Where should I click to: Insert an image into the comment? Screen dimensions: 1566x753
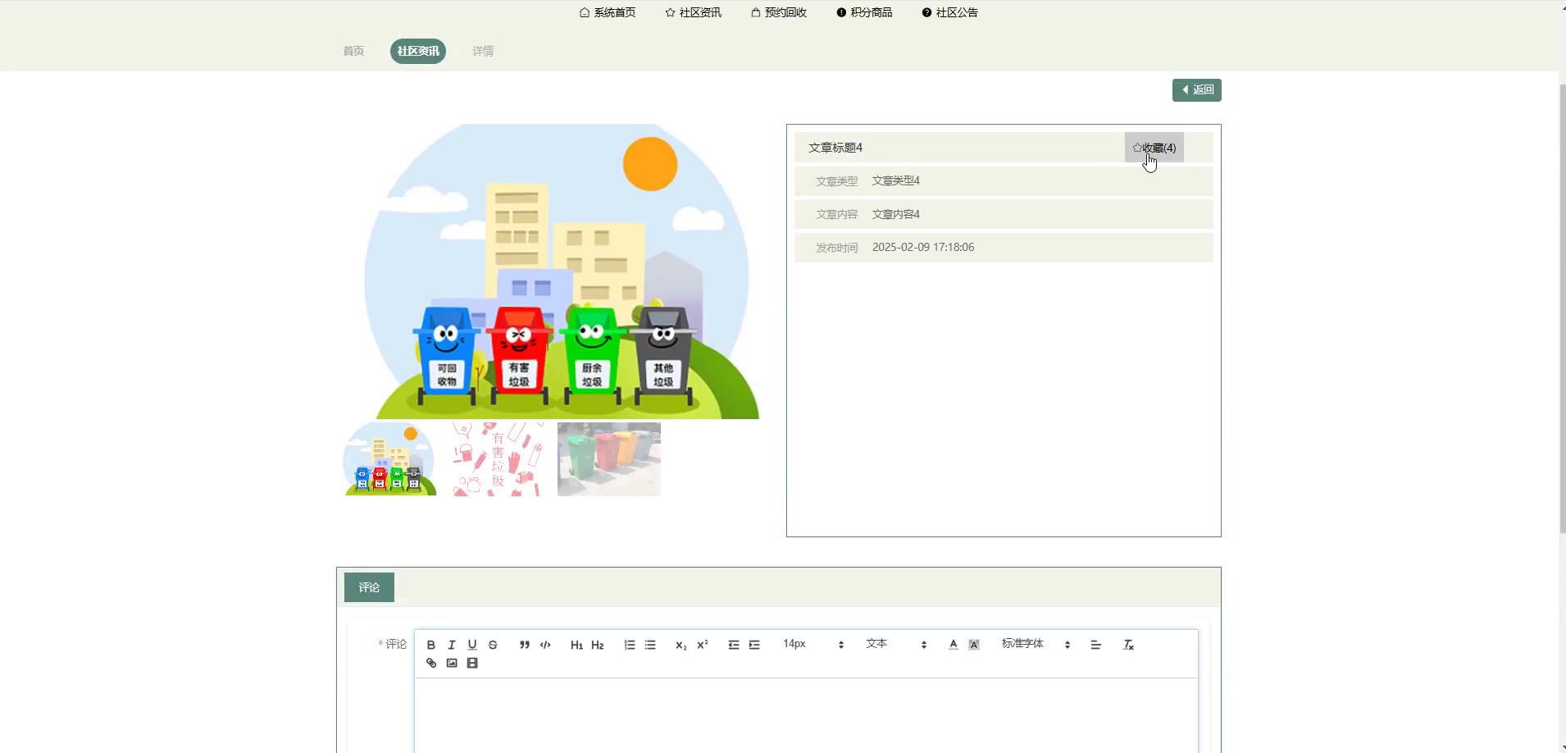click(452, 663)
